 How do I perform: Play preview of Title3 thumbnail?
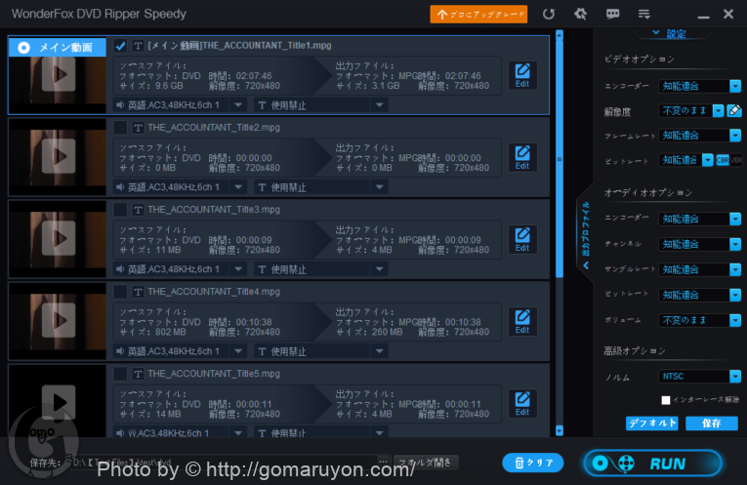[x=59, y=238]
